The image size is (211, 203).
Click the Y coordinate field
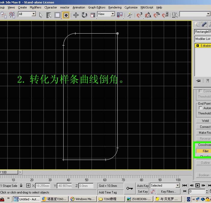pos(64,186)
